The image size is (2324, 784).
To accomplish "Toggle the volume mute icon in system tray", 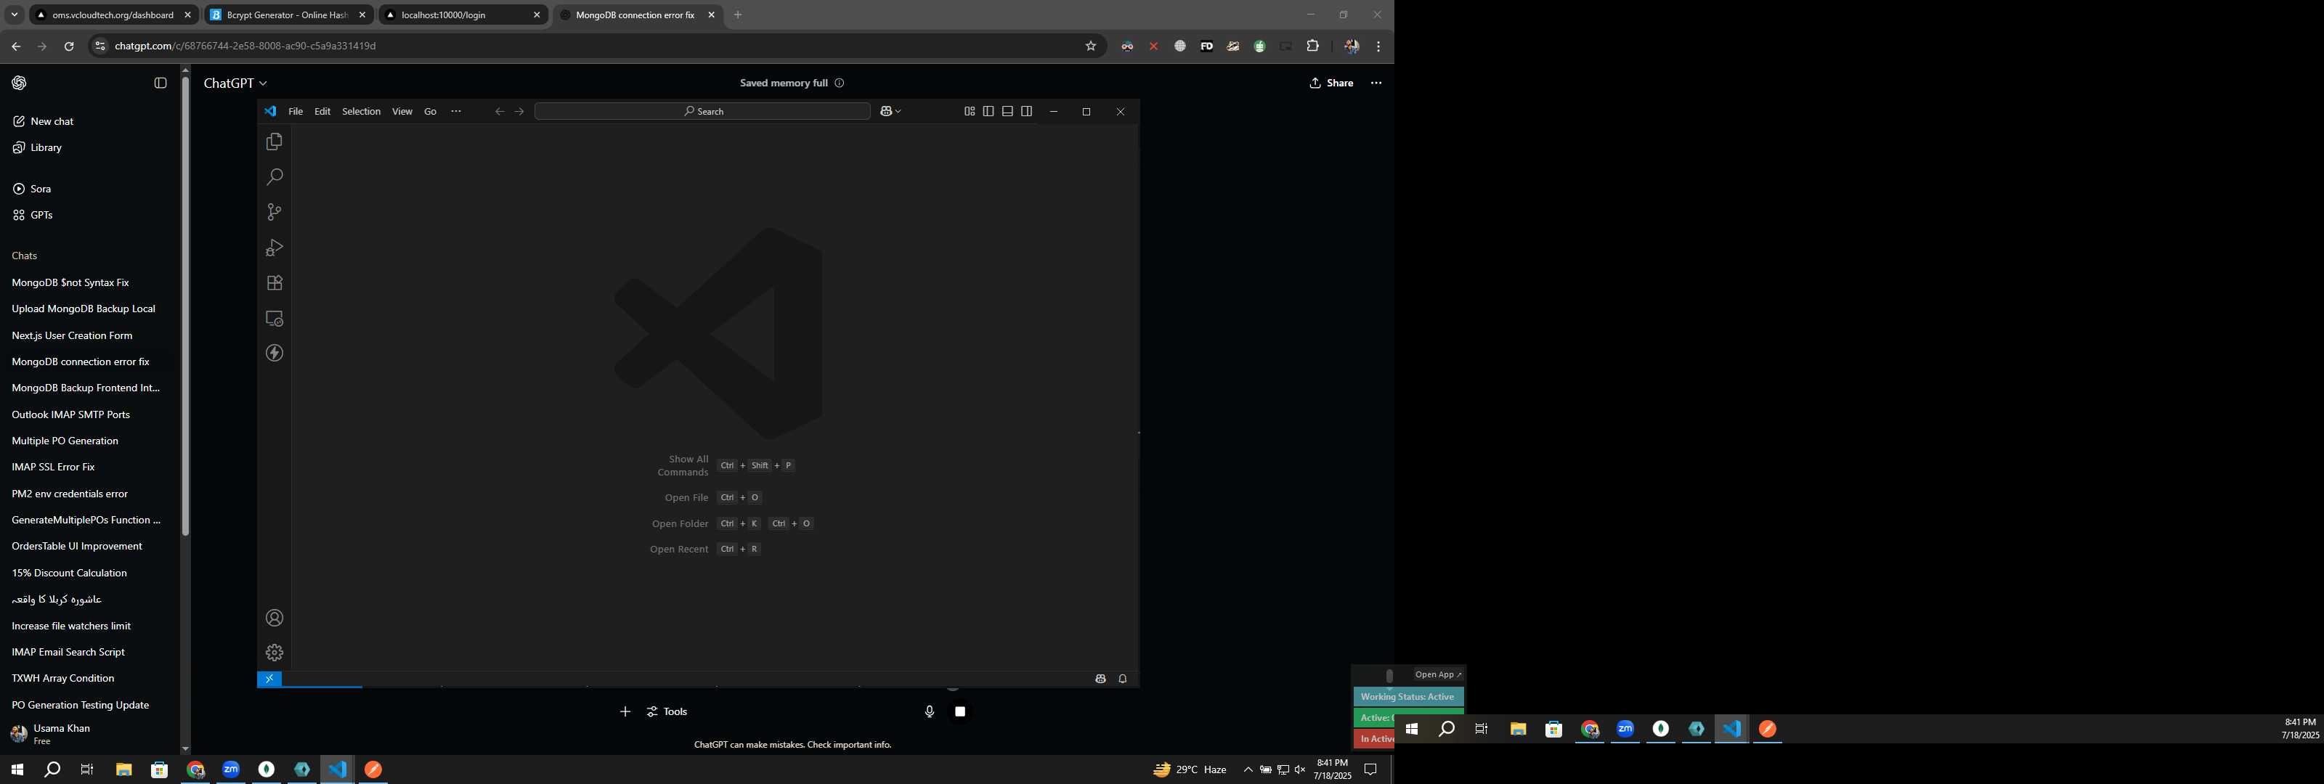I will click(1299, 769).
